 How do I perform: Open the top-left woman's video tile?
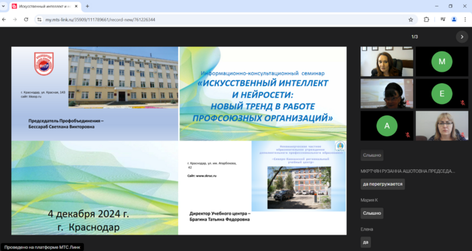pos(387,61)
